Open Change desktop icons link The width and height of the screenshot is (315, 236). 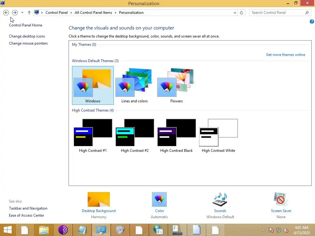[x=27, y=36]
